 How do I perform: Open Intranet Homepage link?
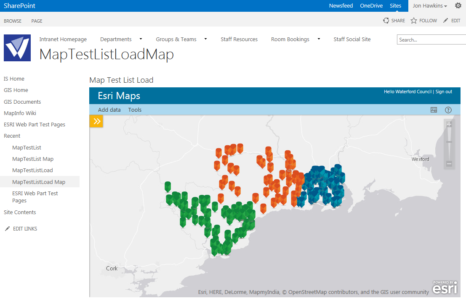click(x=63, y=39)
